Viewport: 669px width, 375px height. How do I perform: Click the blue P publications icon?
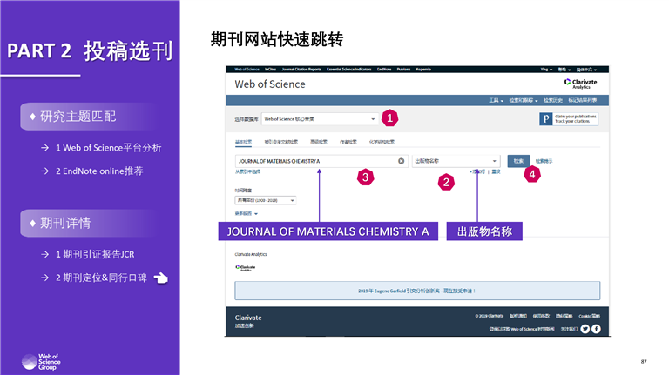tap(545, 119)
